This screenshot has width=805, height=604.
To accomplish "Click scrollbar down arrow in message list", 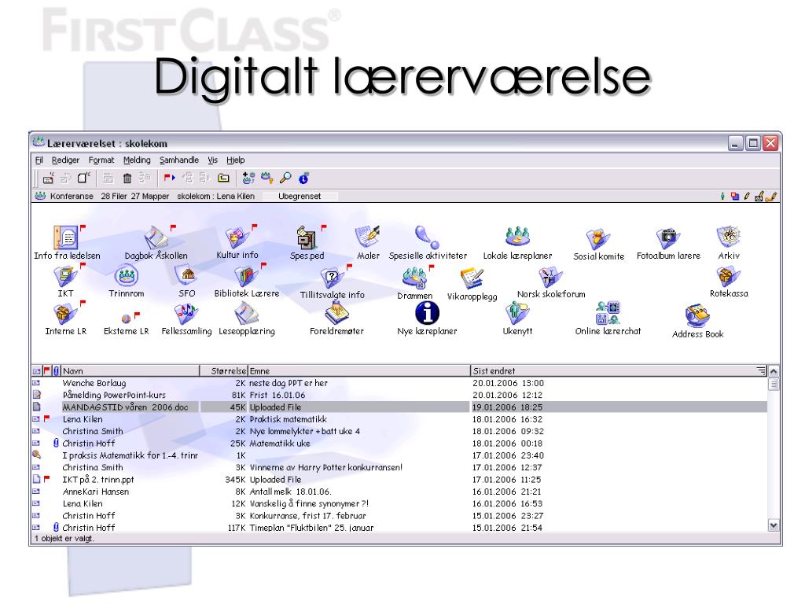I will (x=774, y=525).
